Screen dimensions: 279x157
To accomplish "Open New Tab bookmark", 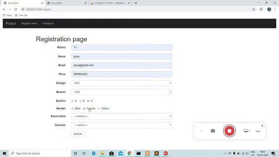I will [x=21, y=15].
